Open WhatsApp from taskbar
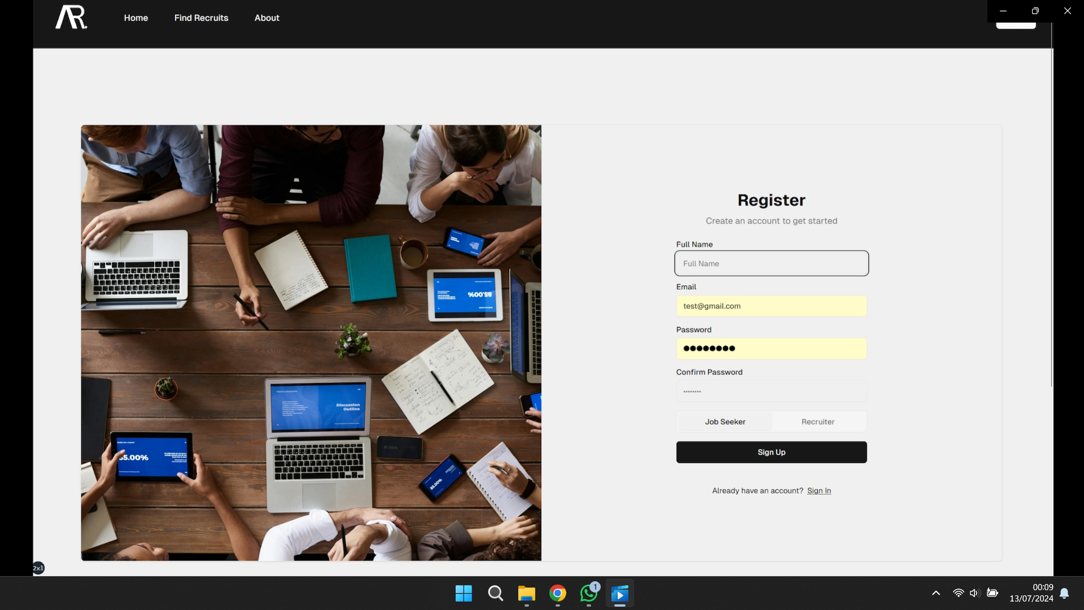Screen dimensions: 1084x610 (588, 594)
